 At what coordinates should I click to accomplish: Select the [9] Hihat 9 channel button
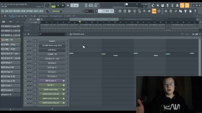coord(52,63)
